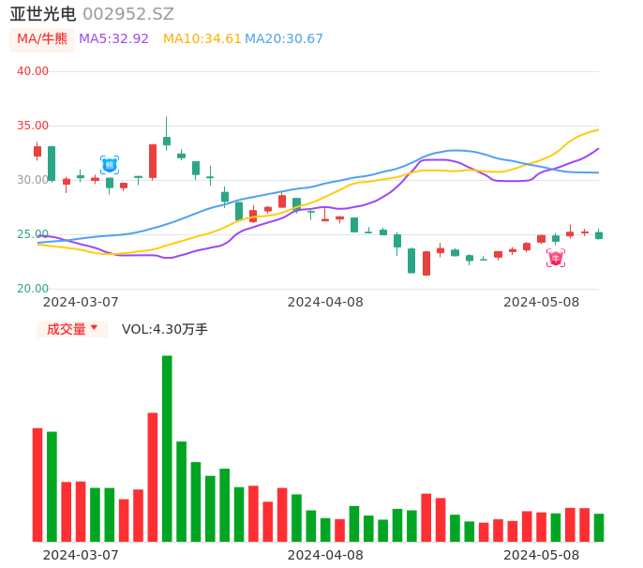Toggle the MA10:34.61 line legend
Viewport: 643px width, 568px height.
(x=202, y=39)
